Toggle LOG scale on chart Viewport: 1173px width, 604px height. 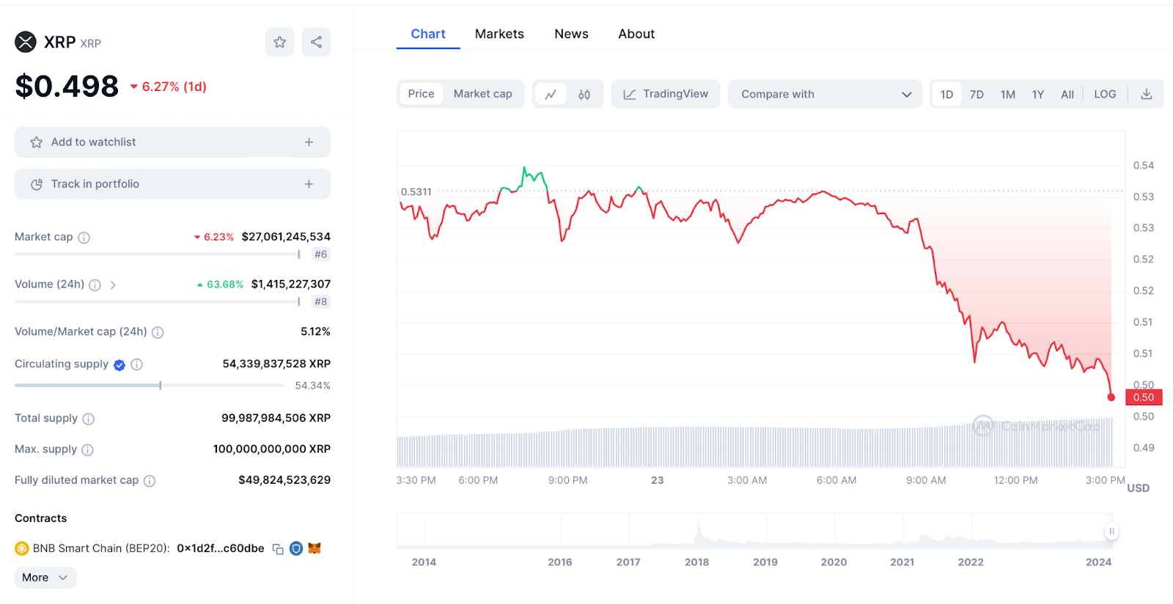(1105, 94)
